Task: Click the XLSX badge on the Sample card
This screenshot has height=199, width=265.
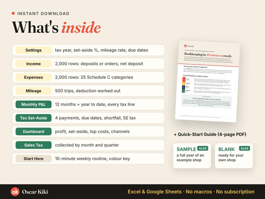Action: click(203, 148)
